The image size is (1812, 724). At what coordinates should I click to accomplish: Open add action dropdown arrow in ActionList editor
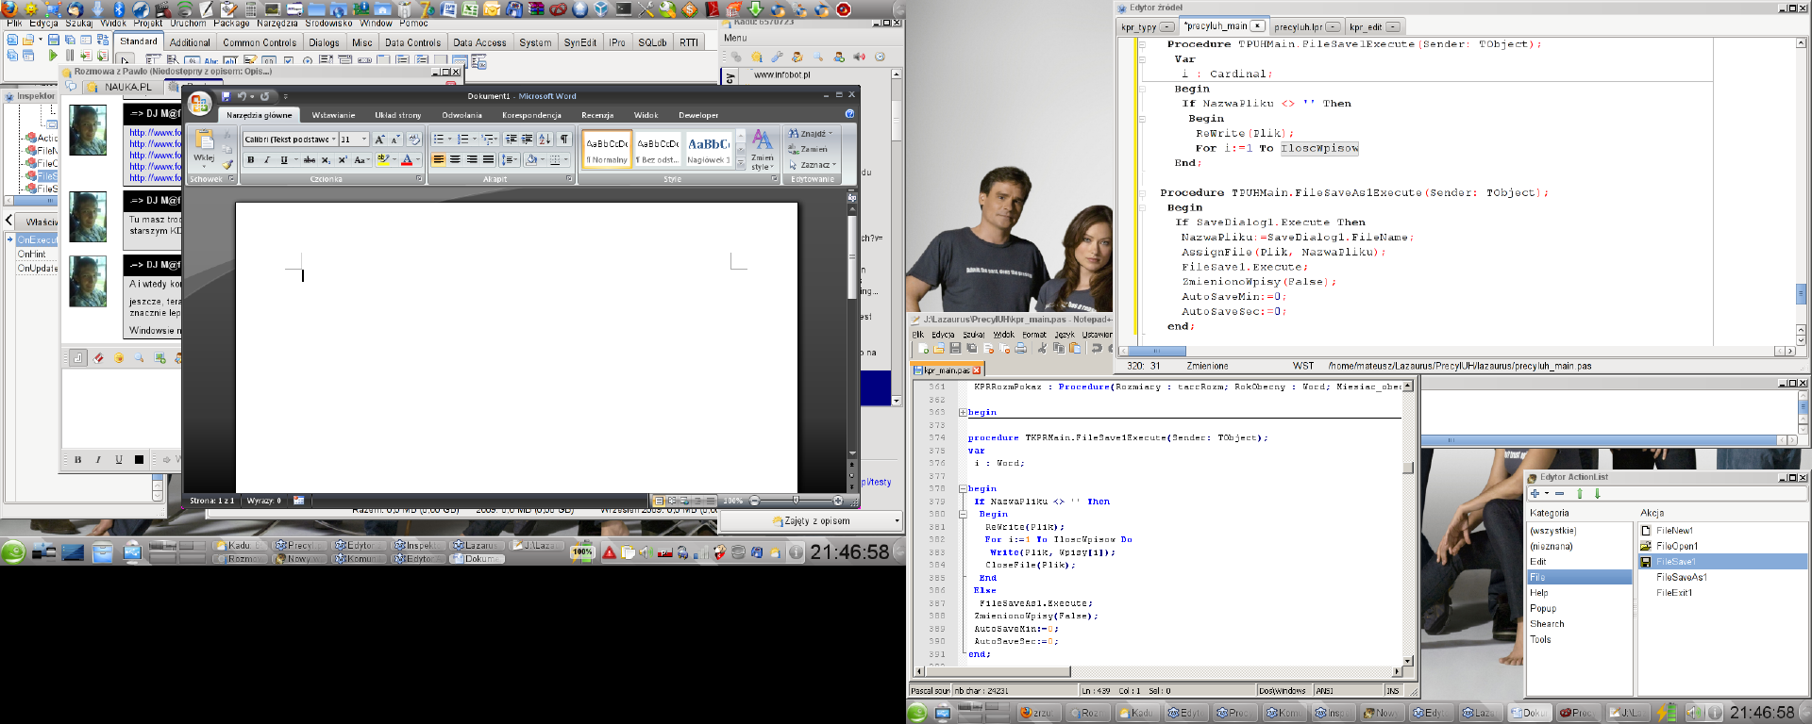[1547, 493]
